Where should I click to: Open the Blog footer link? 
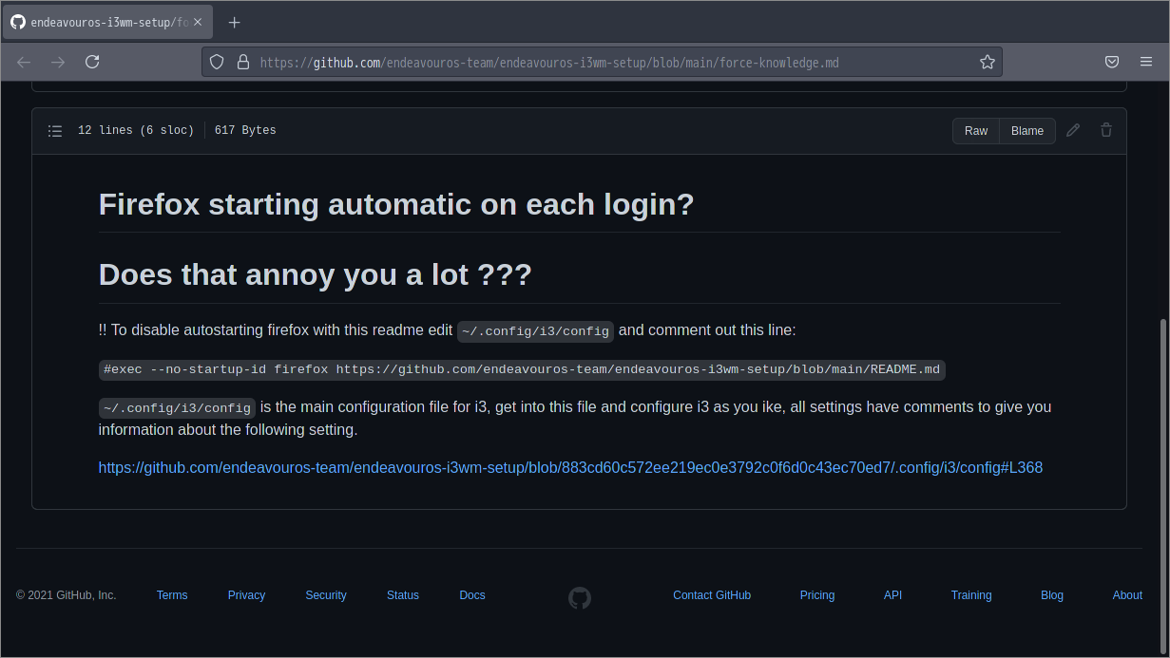click(x=1052, y=595)
